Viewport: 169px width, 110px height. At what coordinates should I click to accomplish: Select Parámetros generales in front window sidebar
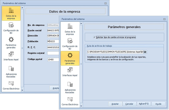pyautogui.click(x=70, y=58)
